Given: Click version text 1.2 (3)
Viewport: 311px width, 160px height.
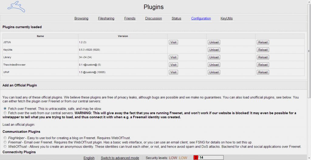Looking at the screenshot, I should click(x=83, y=42).
